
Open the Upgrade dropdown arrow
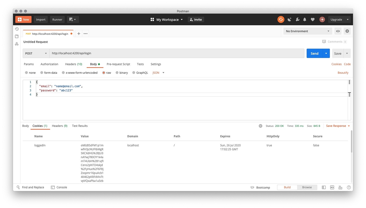[x=347, y=19]
